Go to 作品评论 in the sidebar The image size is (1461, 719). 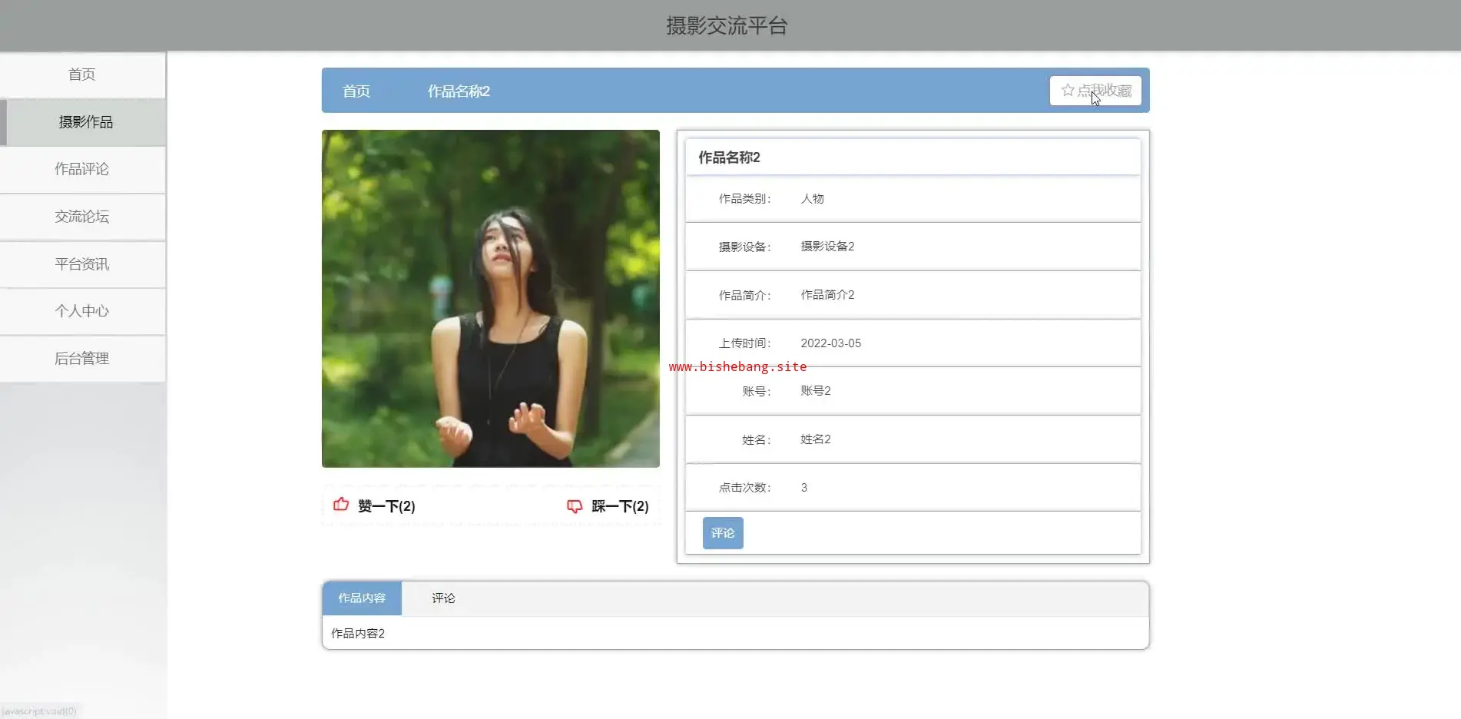pos(82,169)
